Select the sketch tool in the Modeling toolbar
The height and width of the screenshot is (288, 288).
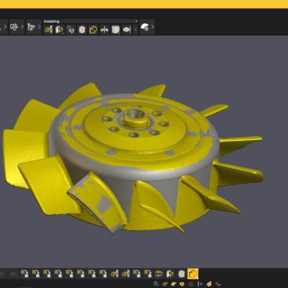48,29
